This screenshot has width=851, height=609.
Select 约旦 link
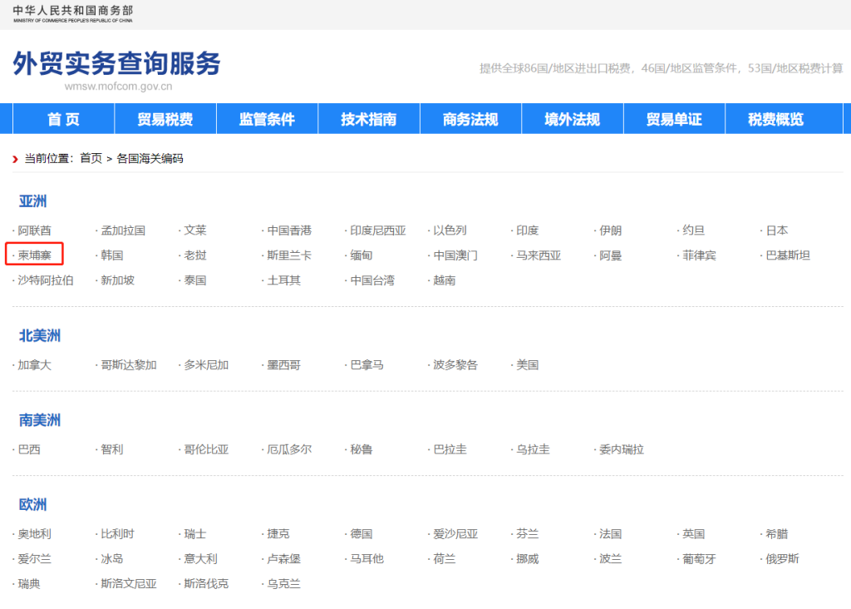pos(694,230)
